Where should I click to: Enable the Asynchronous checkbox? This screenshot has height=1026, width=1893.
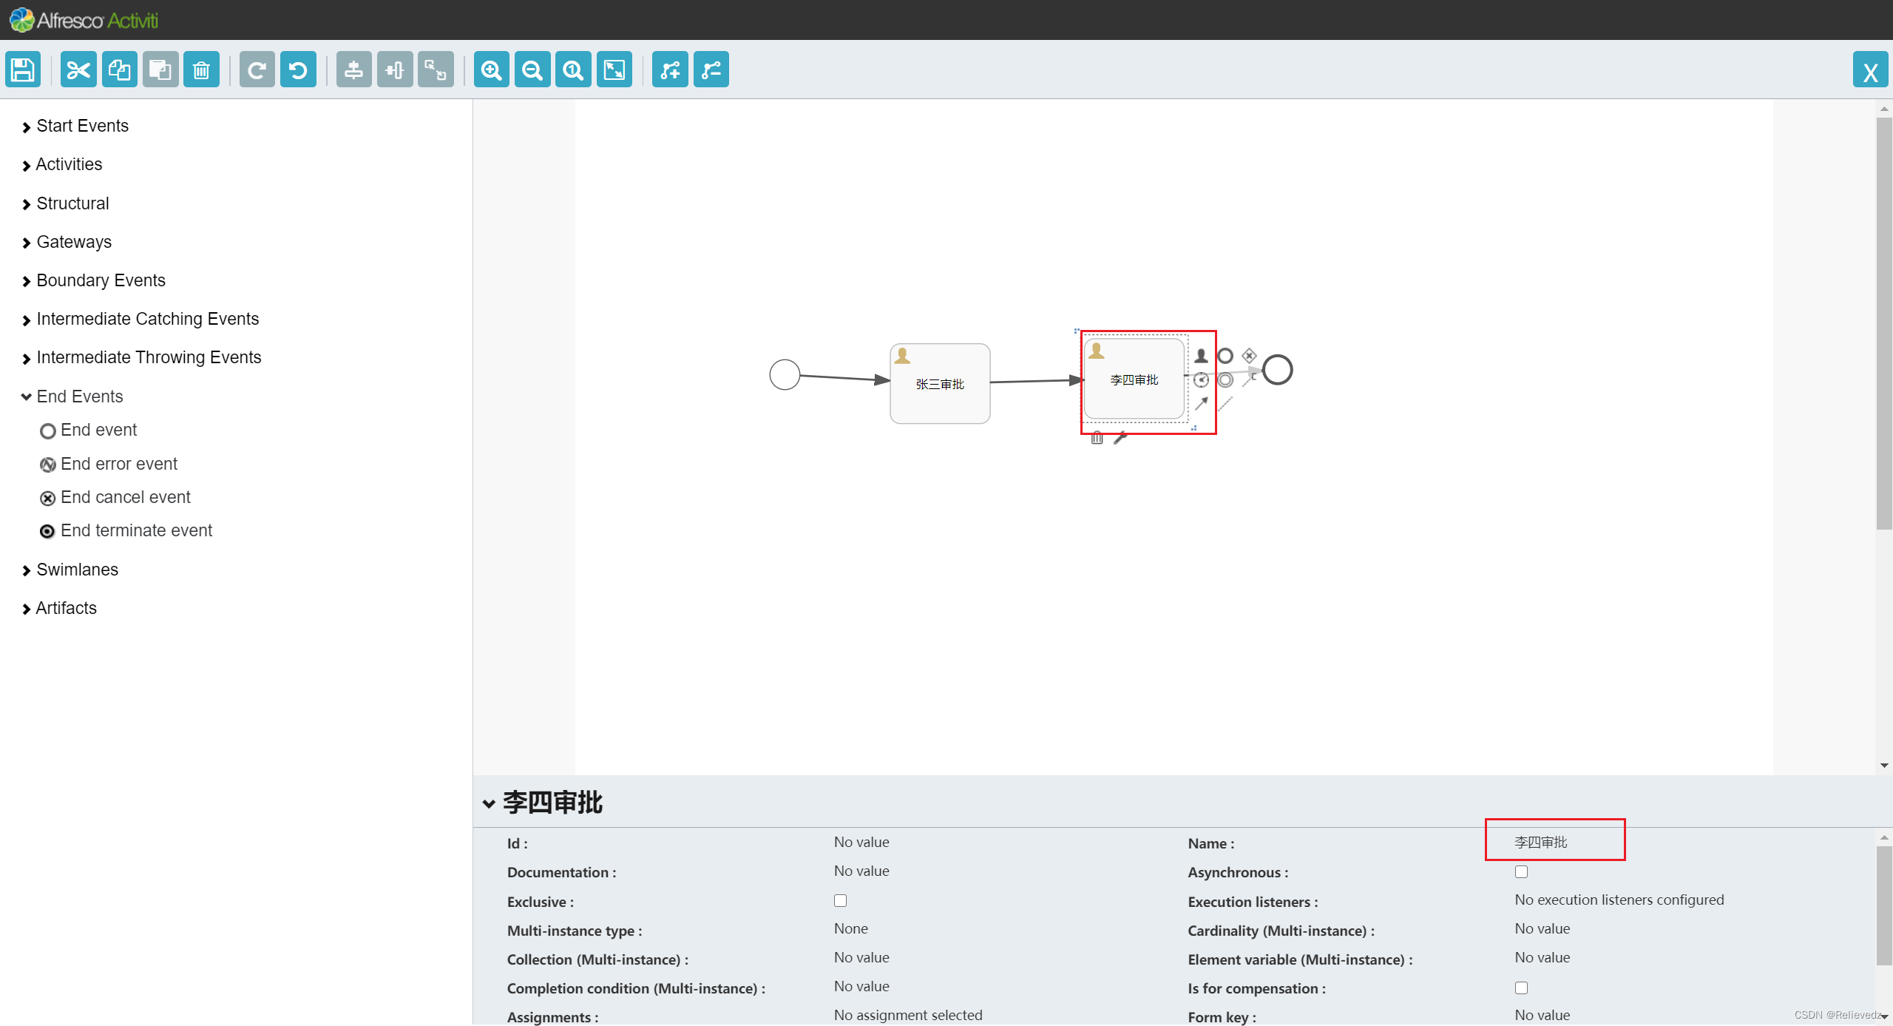coord(1521,872)
